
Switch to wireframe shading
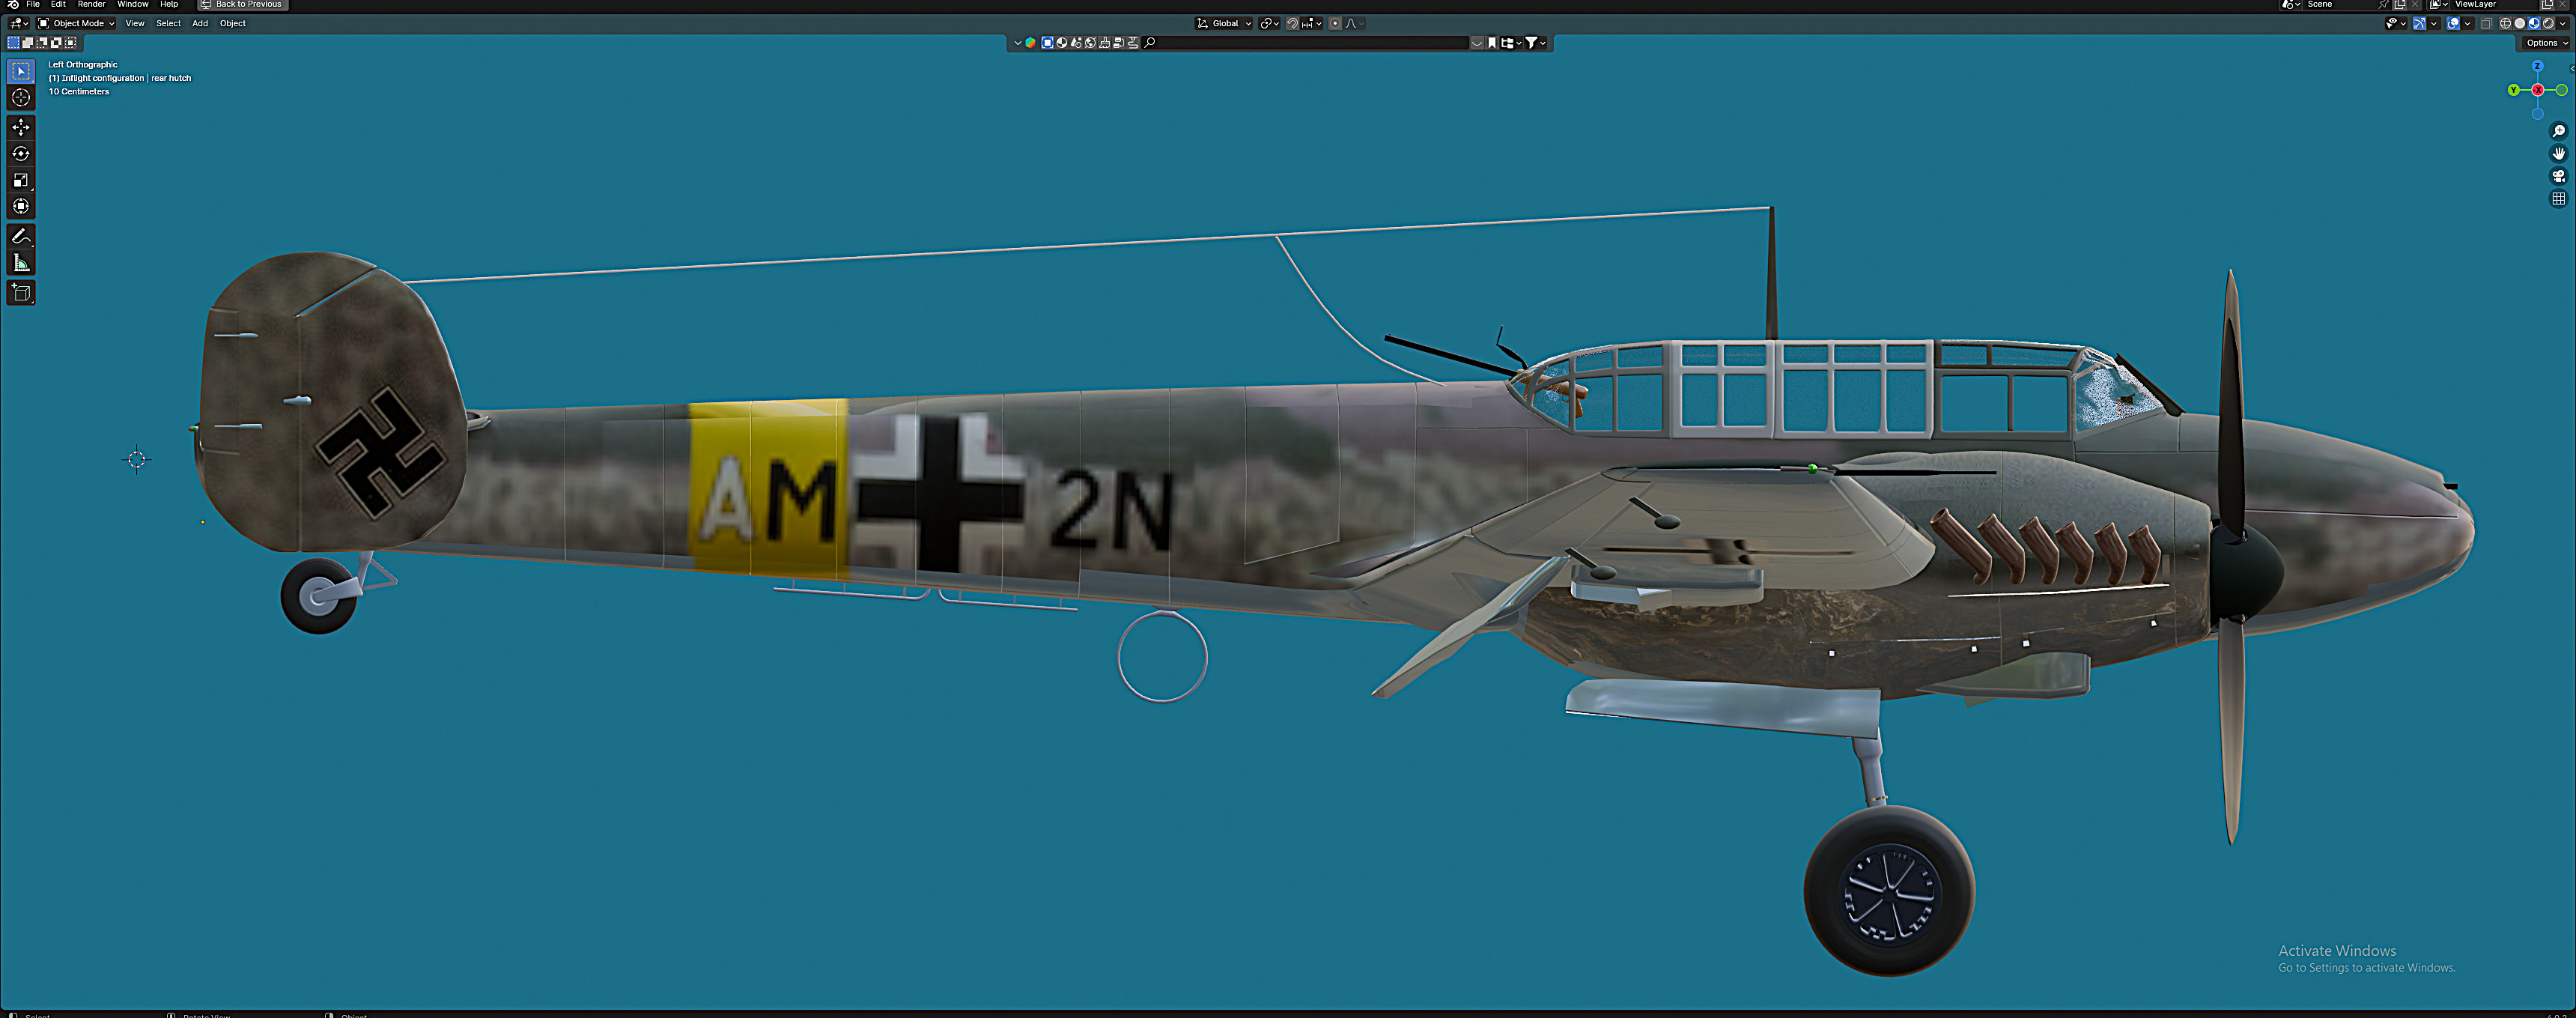(2506, 24)
